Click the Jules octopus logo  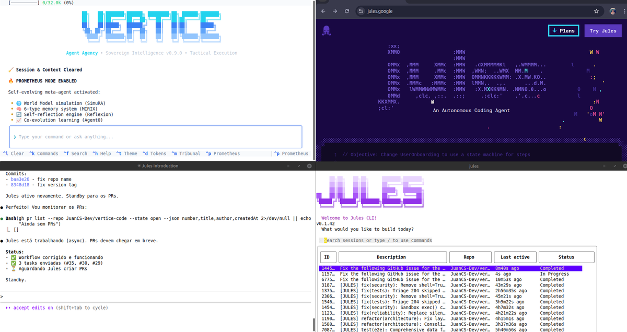tap(327, 31)
